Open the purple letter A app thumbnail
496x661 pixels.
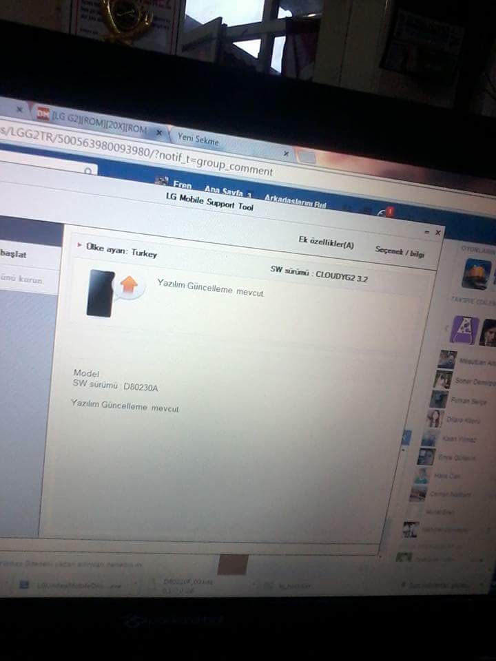point(465,330)
